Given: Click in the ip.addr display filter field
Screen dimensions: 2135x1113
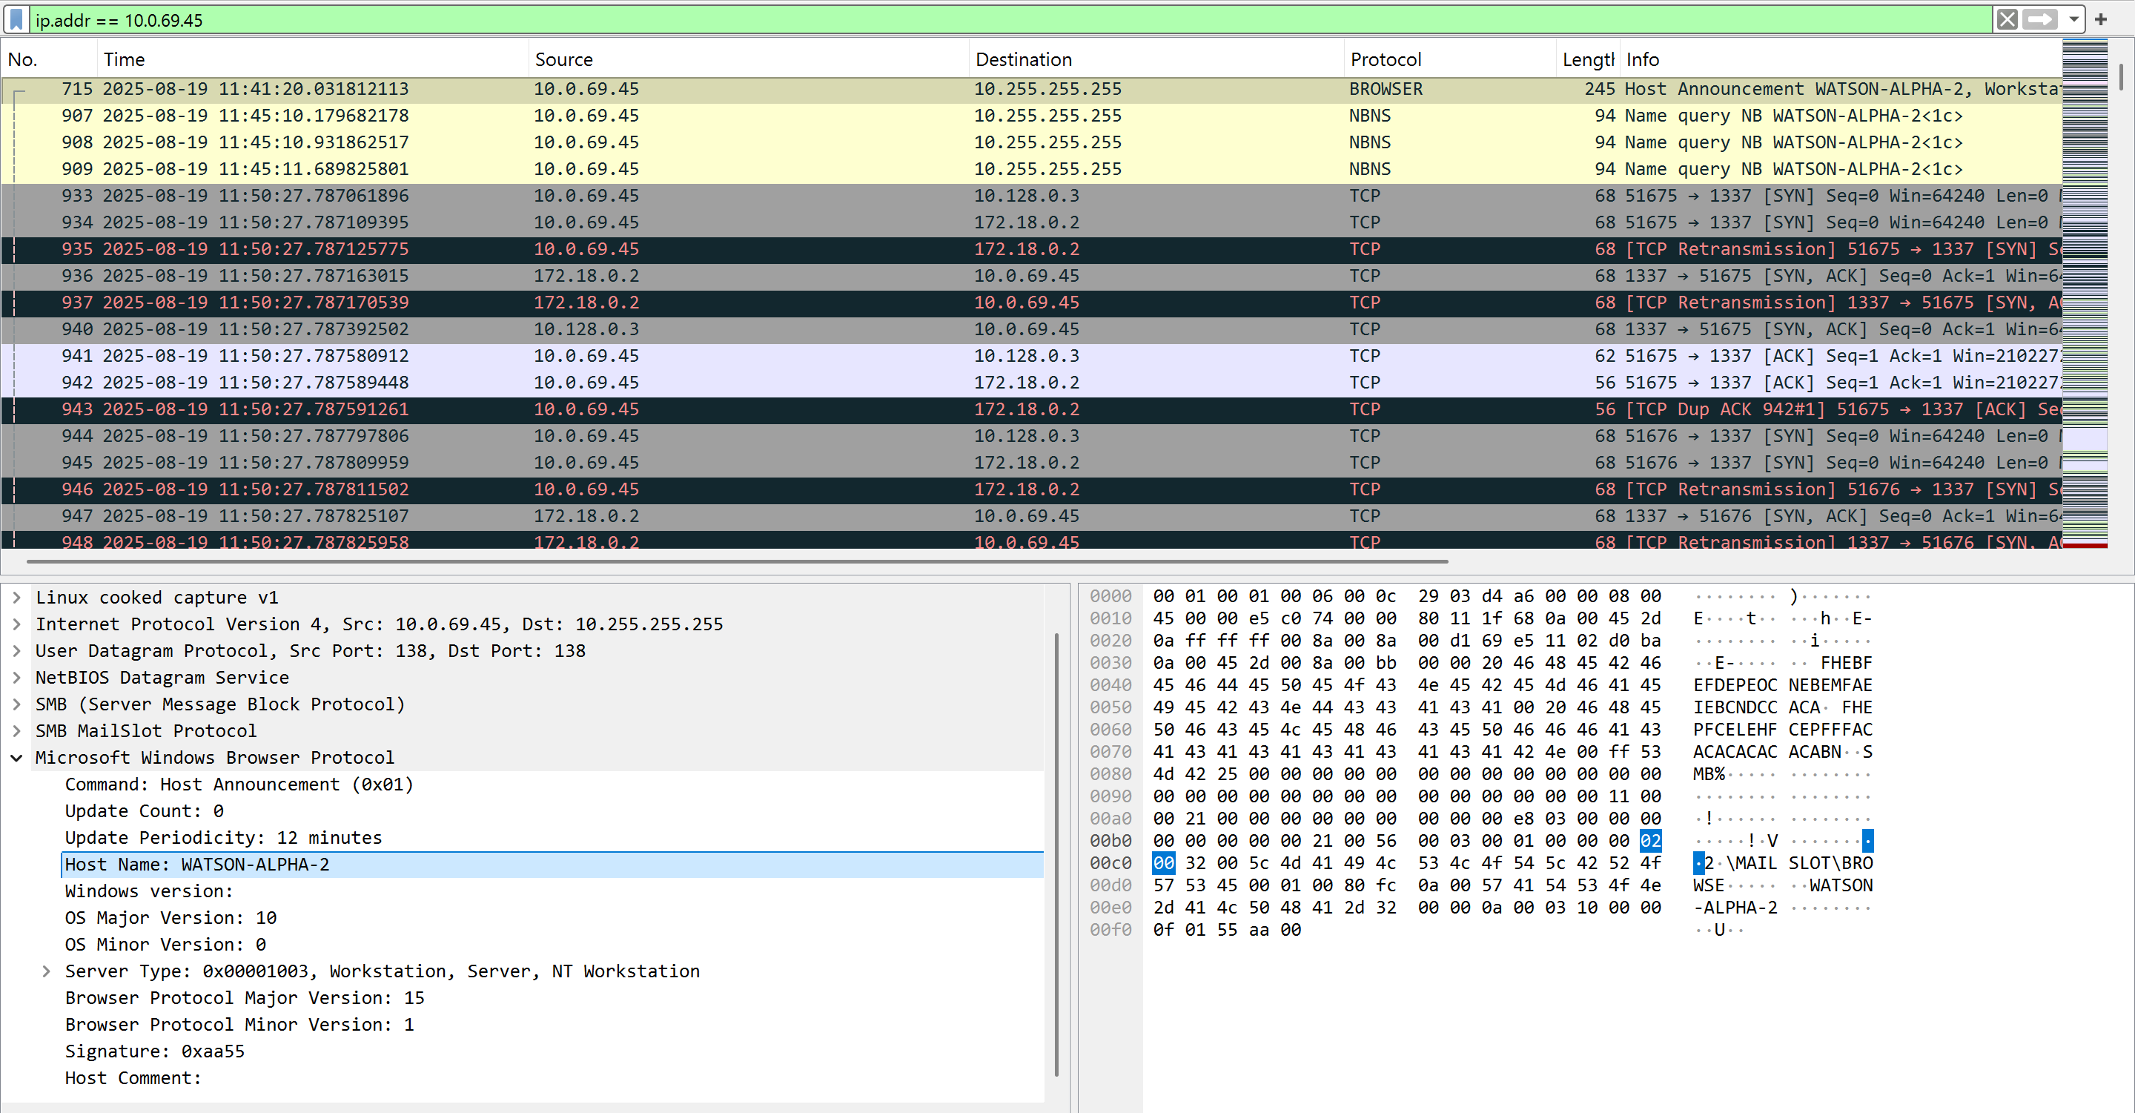Looking at the screenshot, I should pos(995,20).
